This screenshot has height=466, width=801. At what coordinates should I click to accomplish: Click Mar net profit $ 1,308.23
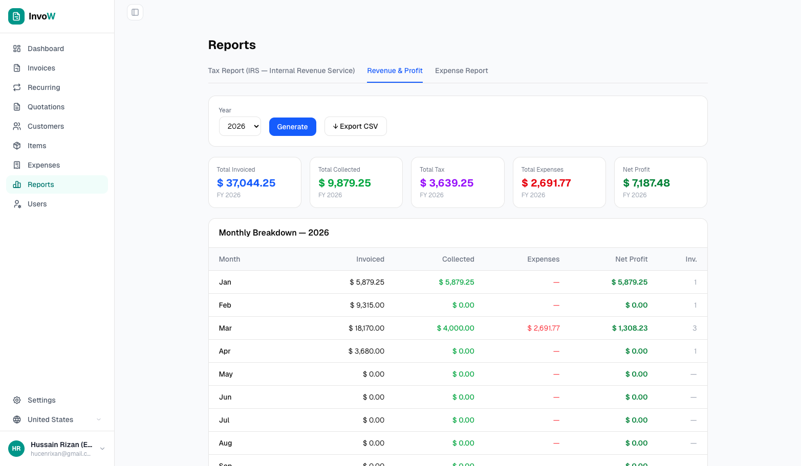tap(630, 328)
